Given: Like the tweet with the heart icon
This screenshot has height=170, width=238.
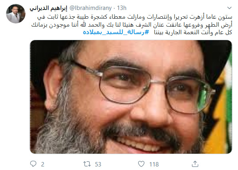Looking at the screenshot, I should click(x=141, y=164).
